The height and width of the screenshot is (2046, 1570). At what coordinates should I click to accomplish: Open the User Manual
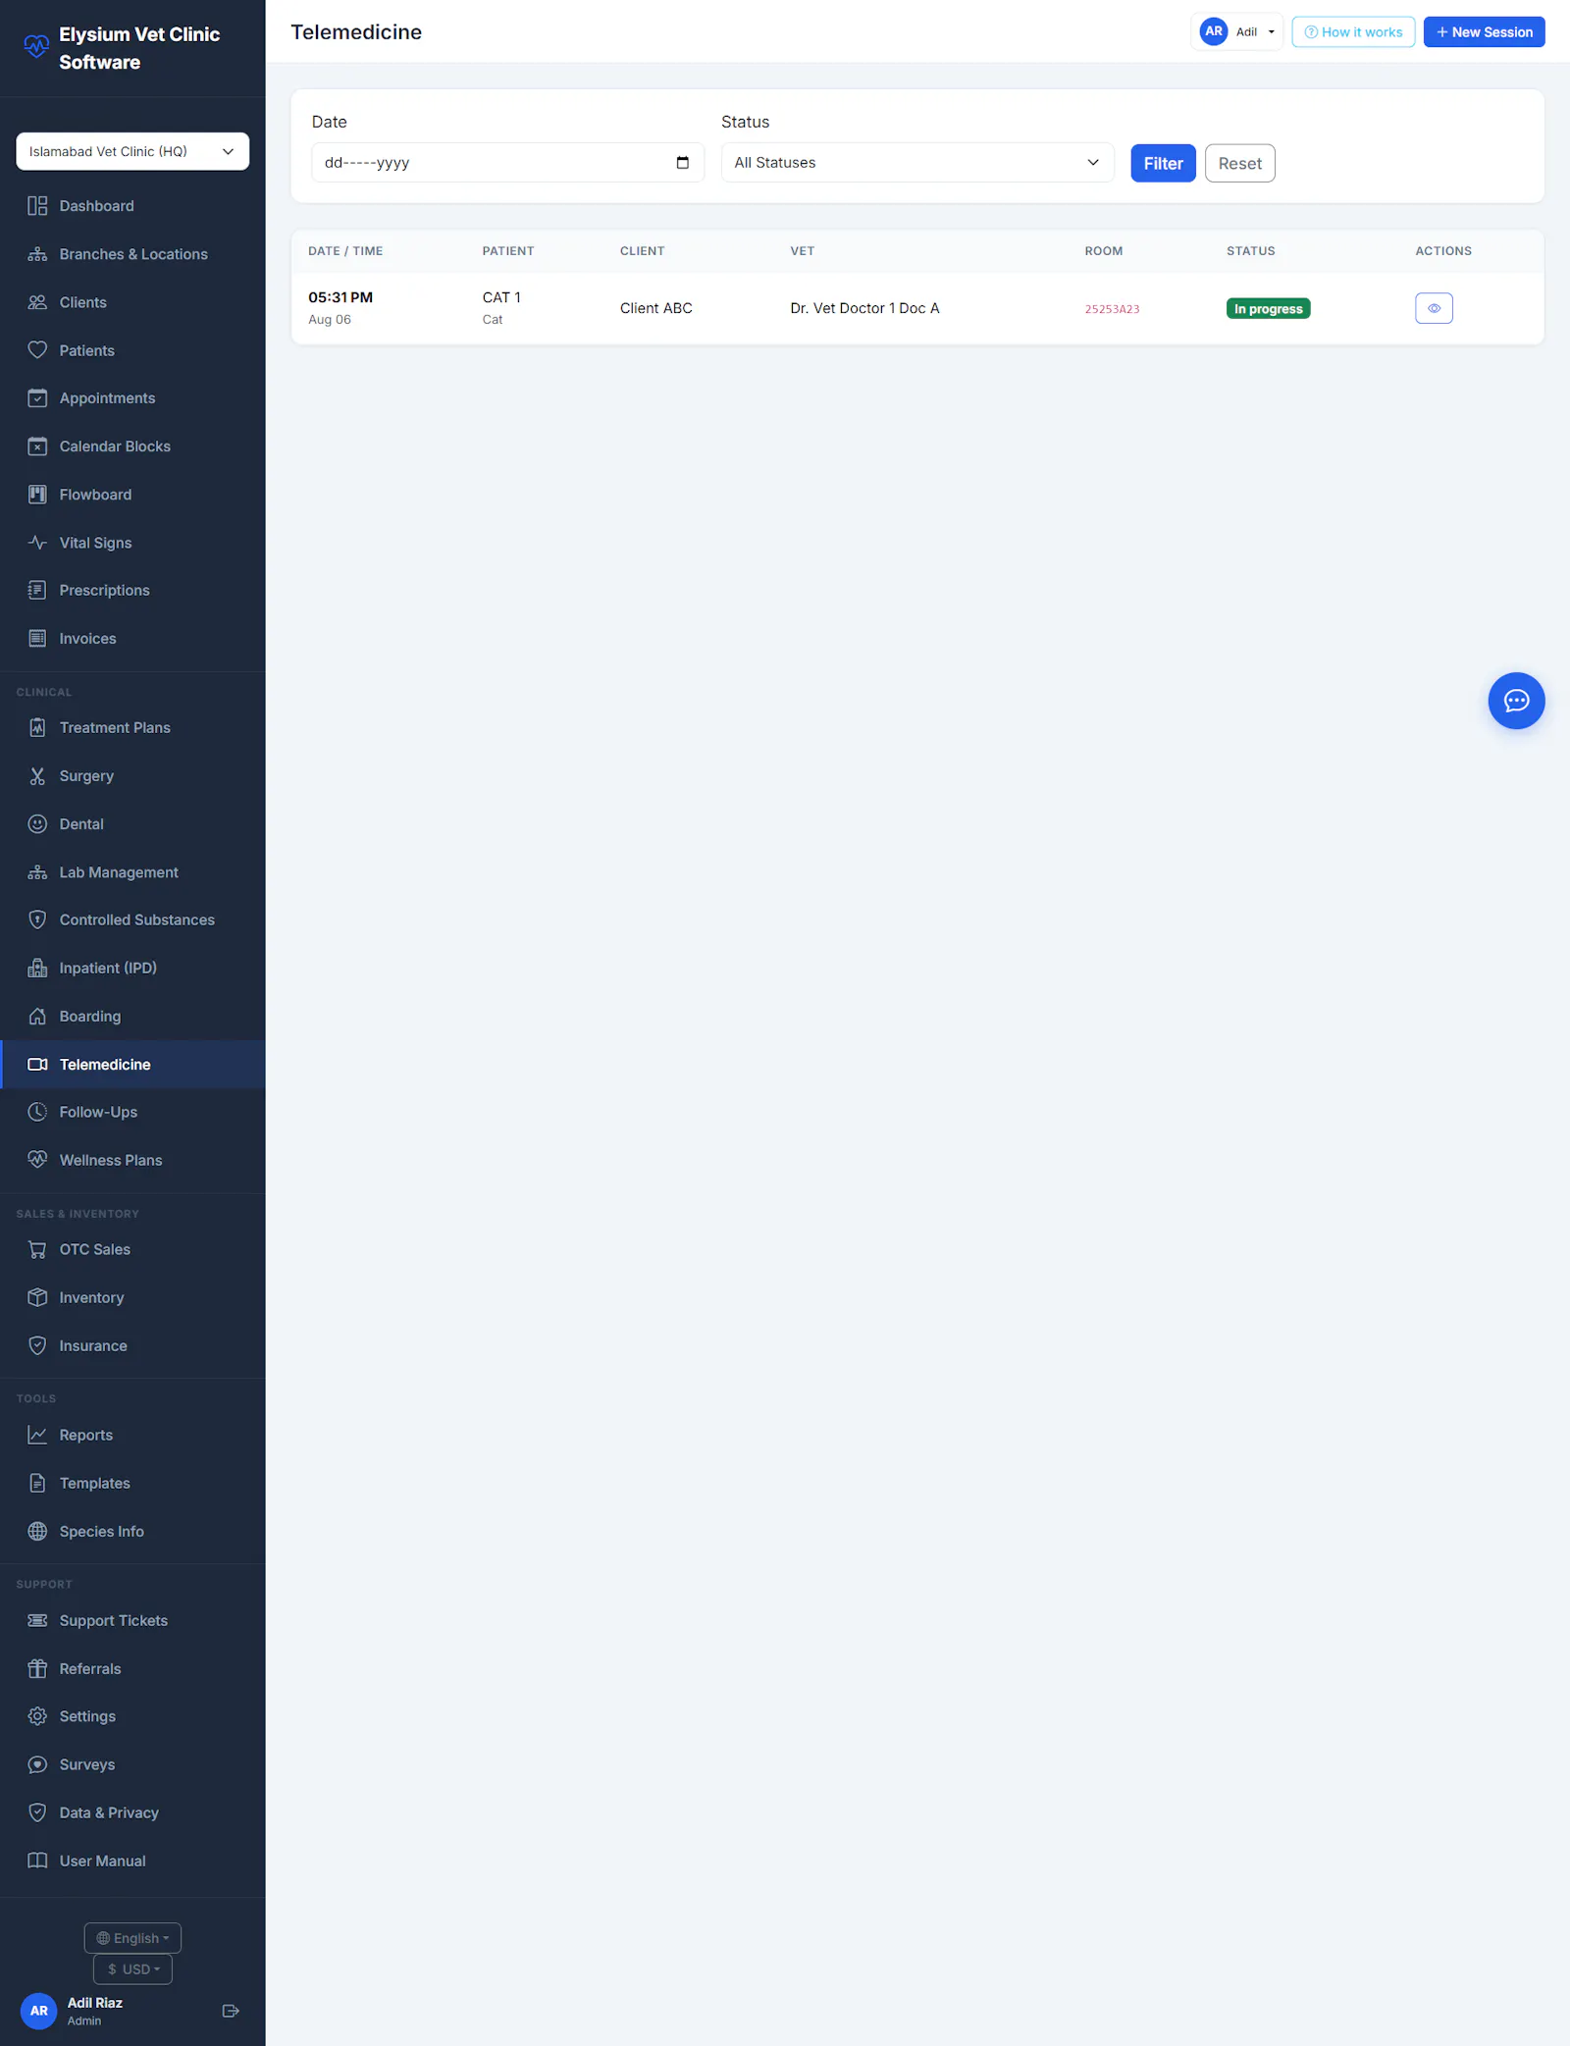tap(132, 1862)
